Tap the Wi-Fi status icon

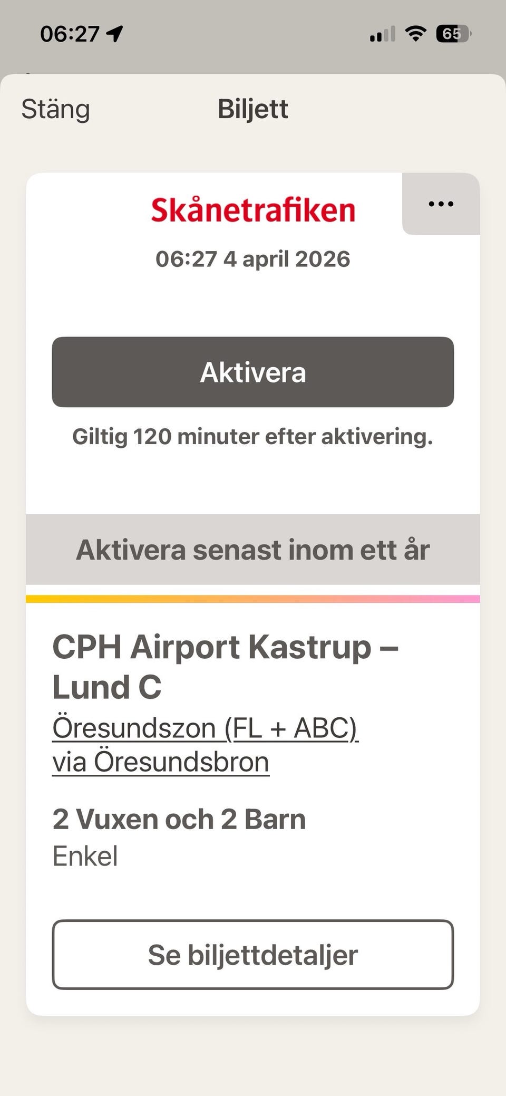[415, 34]
